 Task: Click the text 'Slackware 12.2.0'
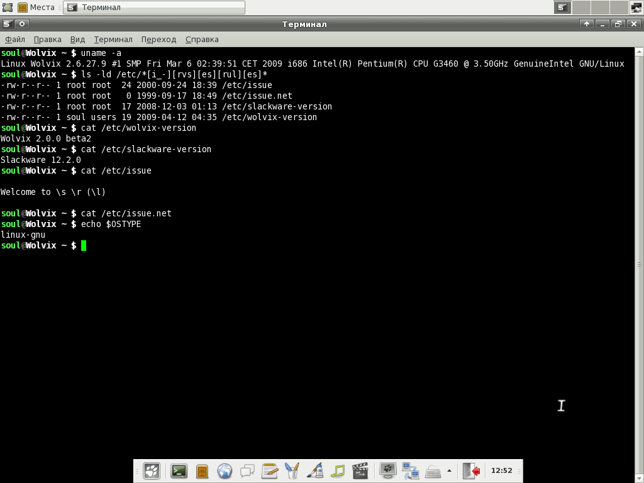coord(41,160)
